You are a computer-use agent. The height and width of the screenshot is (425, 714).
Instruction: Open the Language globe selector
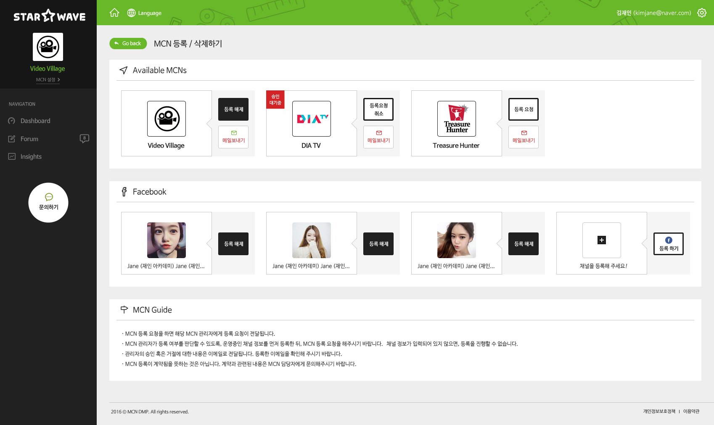(144, 13)
